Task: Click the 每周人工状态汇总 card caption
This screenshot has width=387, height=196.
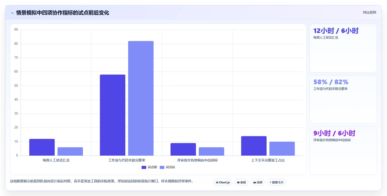Action: point(326,37)
